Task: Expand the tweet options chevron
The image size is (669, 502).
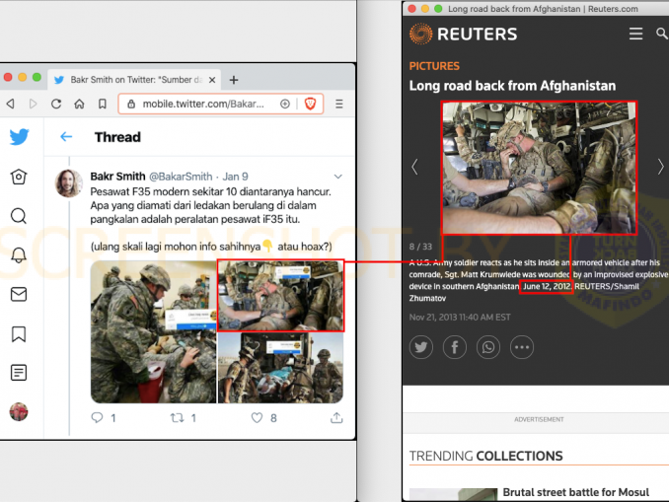Action: (337, 177)
